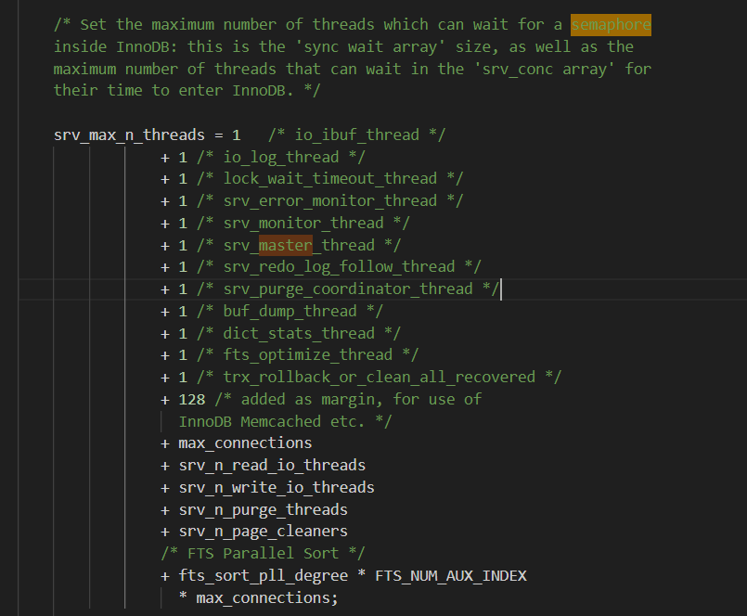Click lock_wait_timeout_thread in the comment
This screenshot has height=616, width=747.
pyautogui.click(x=329, y=179)
